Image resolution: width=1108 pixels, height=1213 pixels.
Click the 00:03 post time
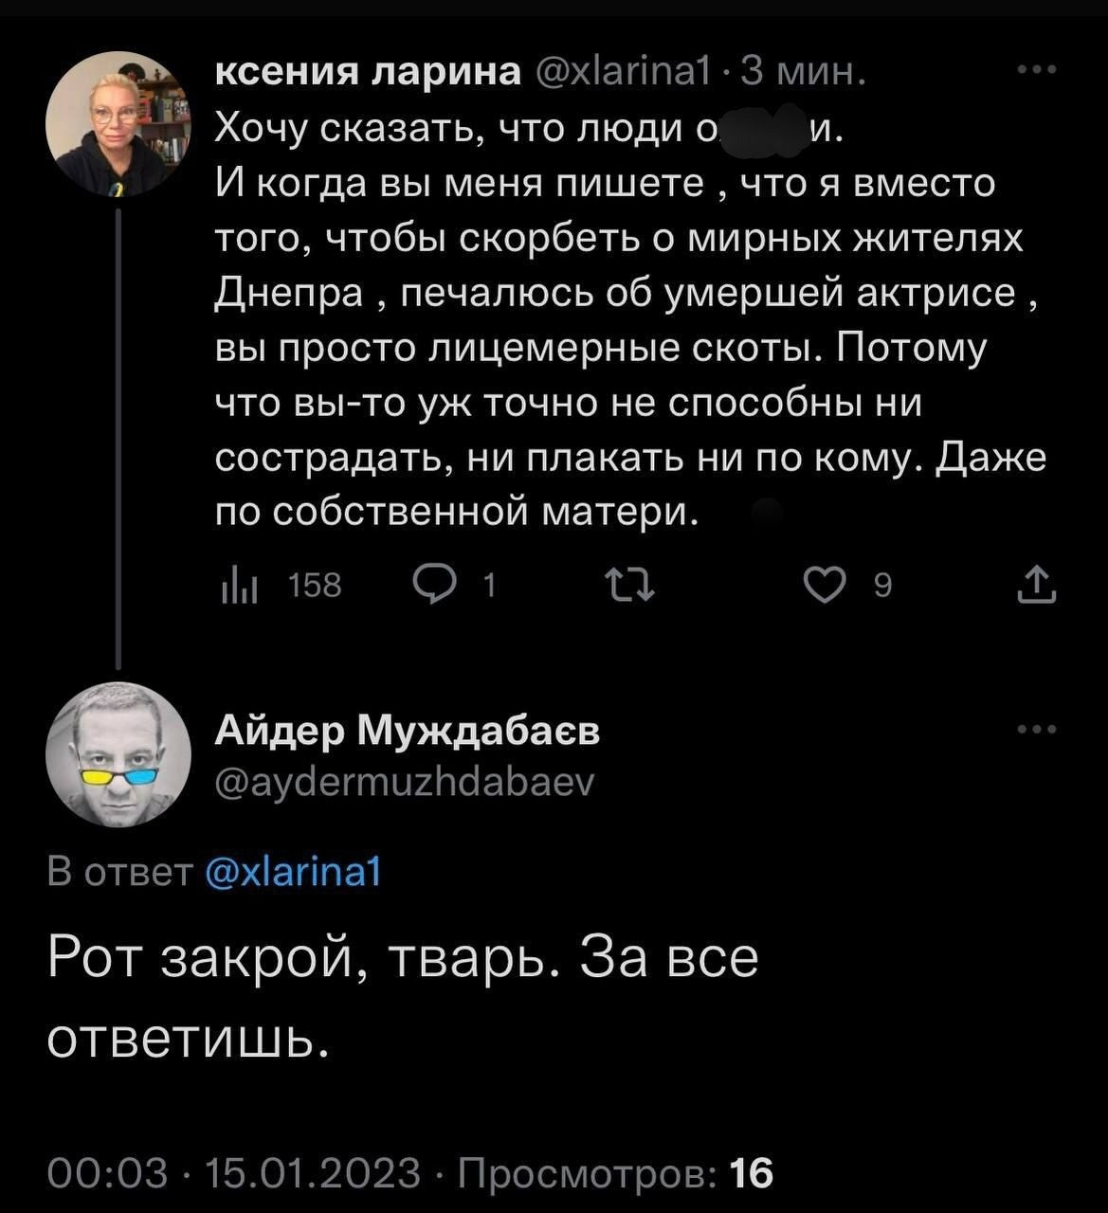coord(107,1173)
